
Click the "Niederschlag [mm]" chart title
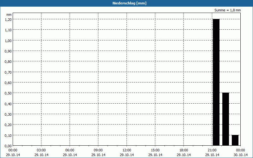pyautogui.click(x=129, y=3)
